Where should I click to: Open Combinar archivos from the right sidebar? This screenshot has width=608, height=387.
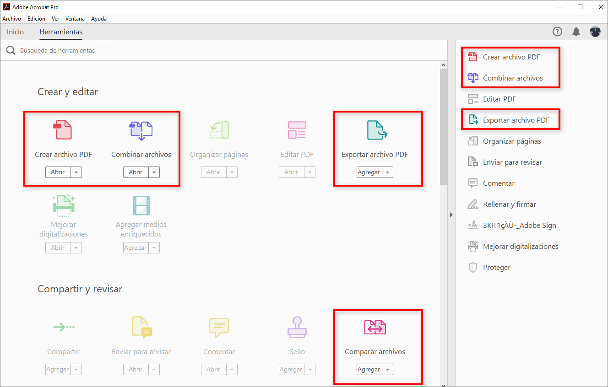505,78
